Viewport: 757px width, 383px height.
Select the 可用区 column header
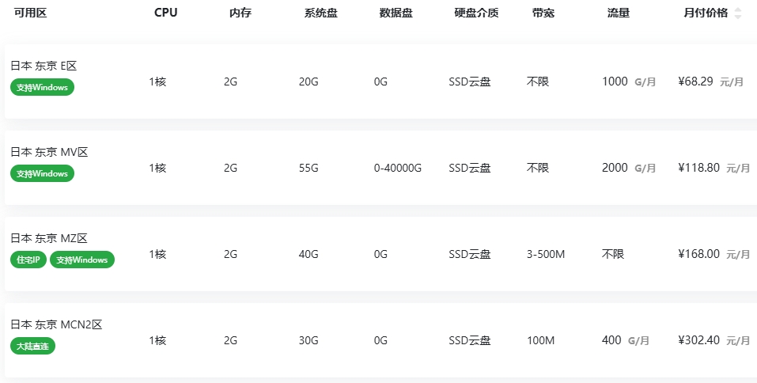pyautogui.click(x=30, y=13)
